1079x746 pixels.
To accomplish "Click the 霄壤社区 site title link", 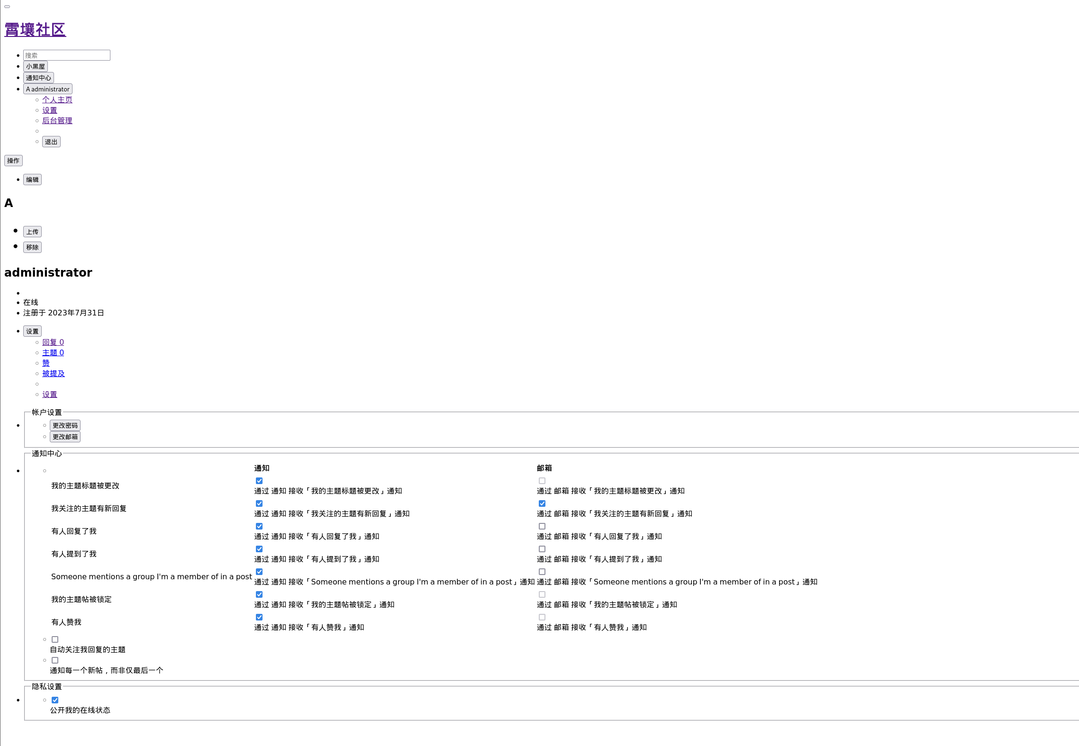I will tap(35, 30).
